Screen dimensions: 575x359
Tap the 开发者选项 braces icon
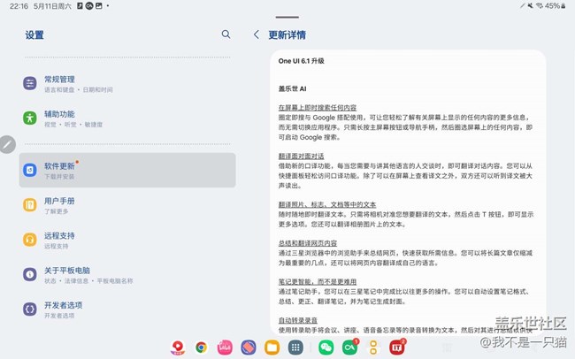point(30,309)
